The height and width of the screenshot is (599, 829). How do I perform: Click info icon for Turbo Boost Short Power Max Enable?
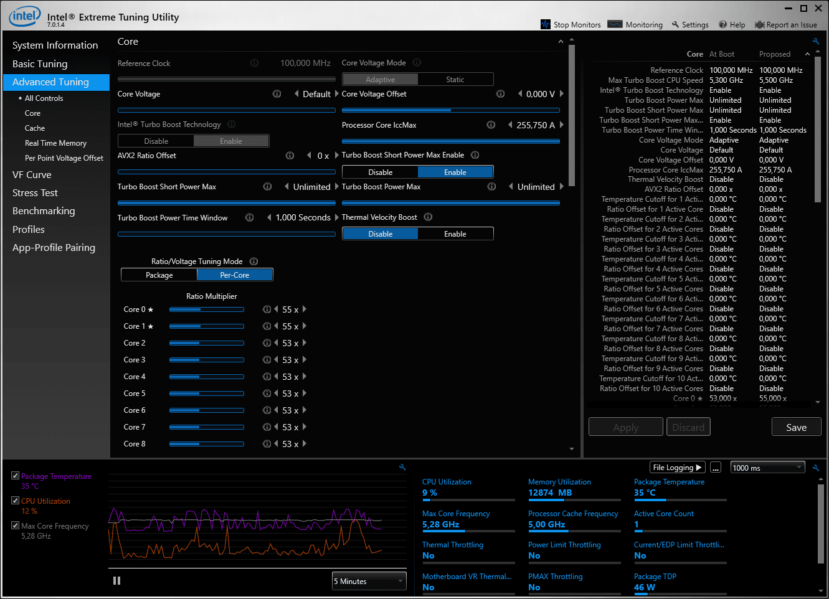(475, 154)
